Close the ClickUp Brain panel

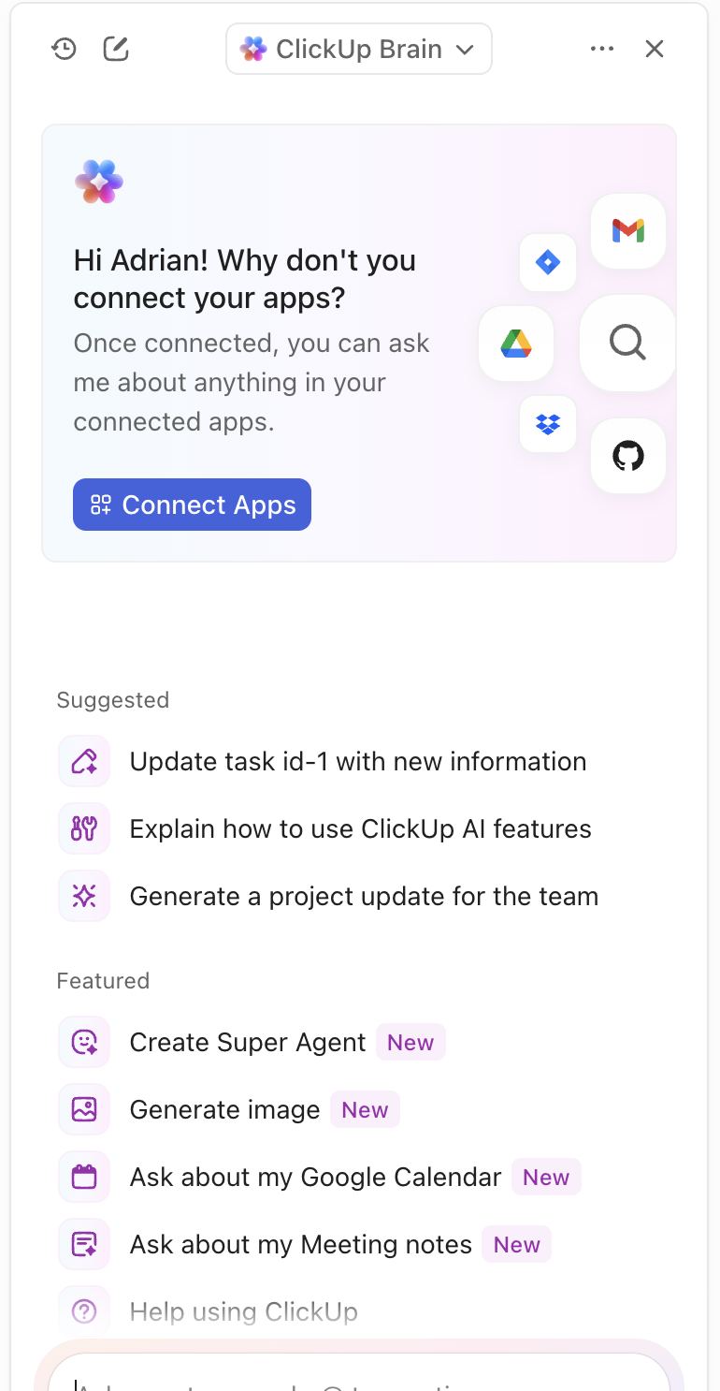tap(655, 49)
